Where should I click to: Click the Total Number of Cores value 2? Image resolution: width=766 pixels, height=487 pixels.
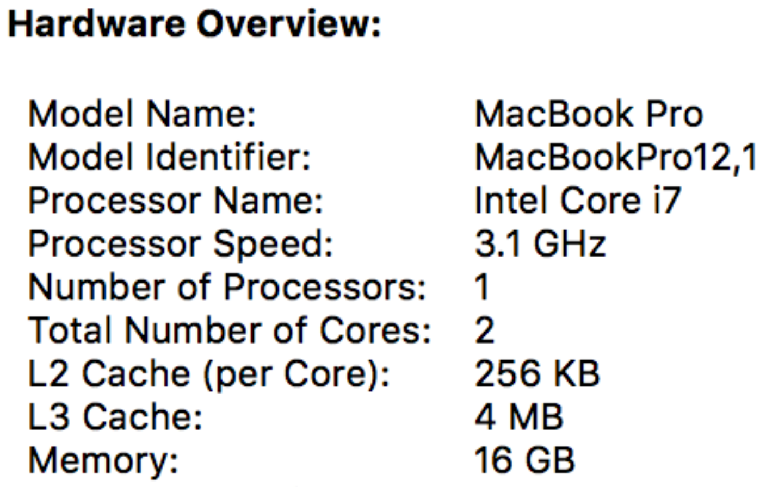[x=485, y=330]
